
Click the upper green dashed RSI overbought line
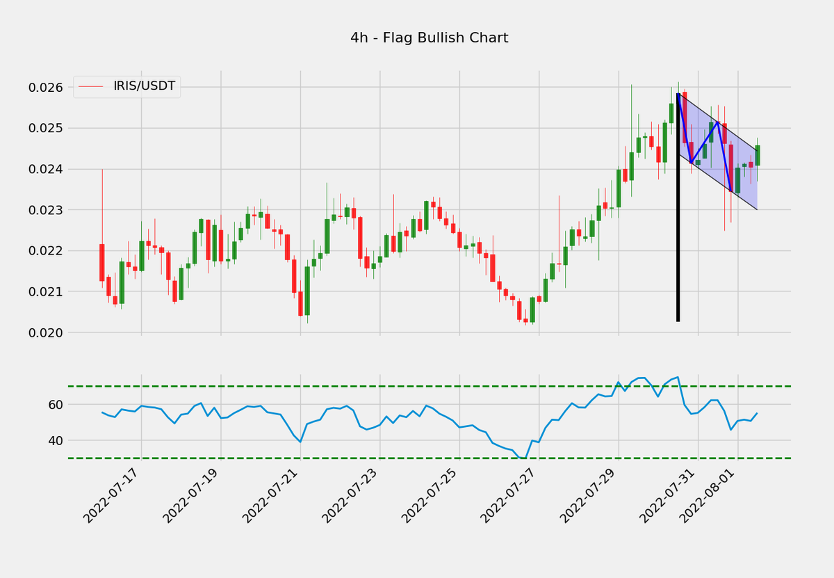(430, 386)
